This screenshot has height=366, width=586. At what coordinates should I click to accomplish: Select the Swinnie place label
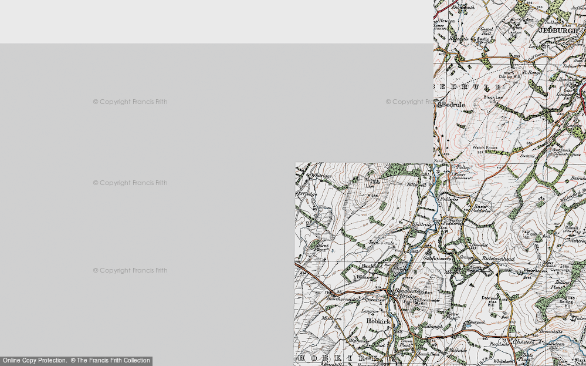pos(527,156)
